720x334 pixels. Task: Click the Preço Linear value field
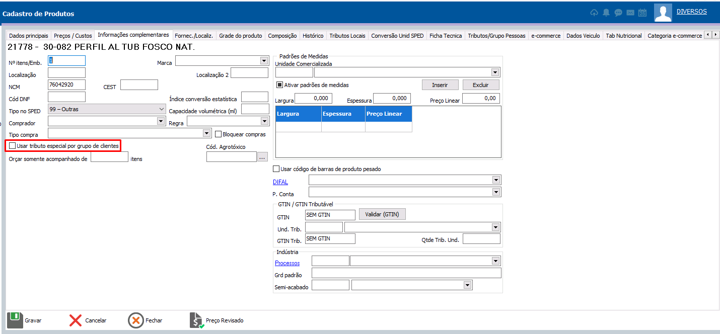[x=481, y=99]
